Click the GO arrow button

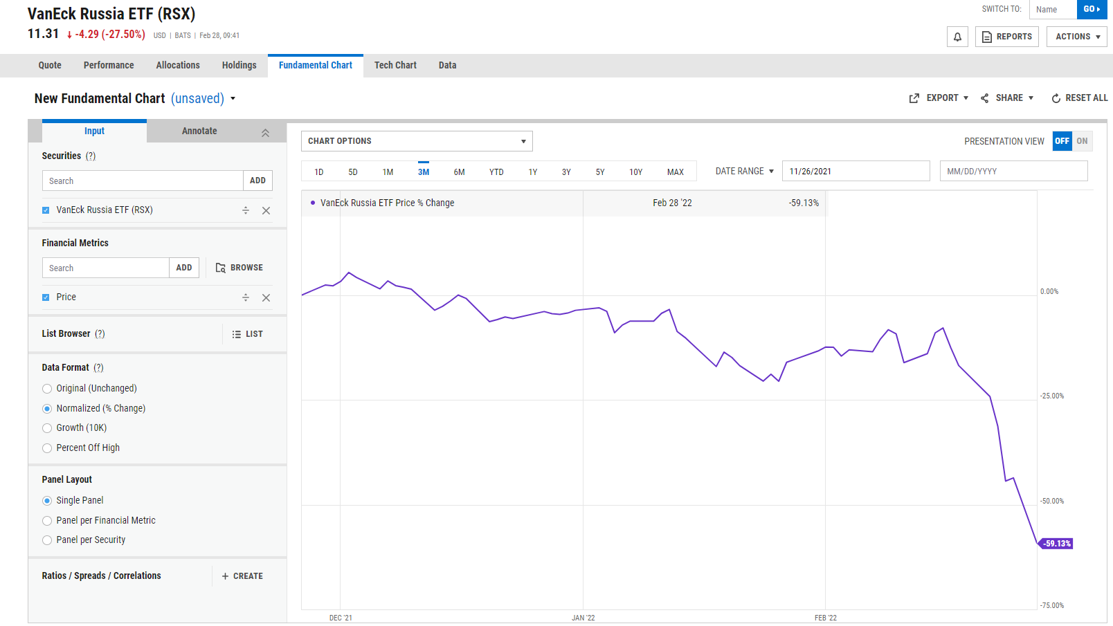coord(1092,10)
